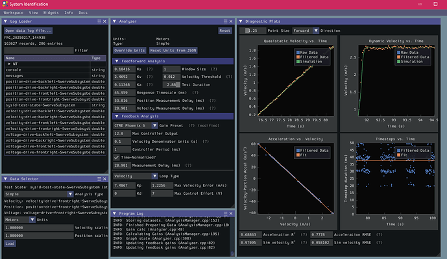Collapse the Log Loader panel triangle

pos(5,21)
